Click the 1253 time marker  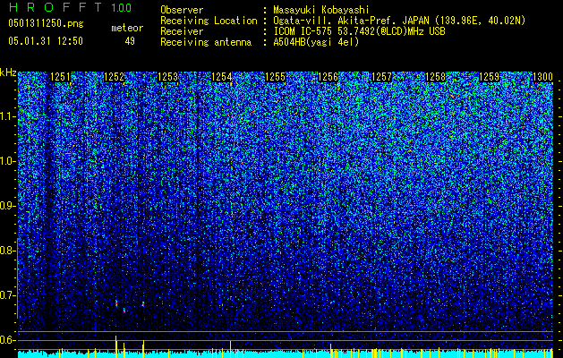(x=167, y=77)
